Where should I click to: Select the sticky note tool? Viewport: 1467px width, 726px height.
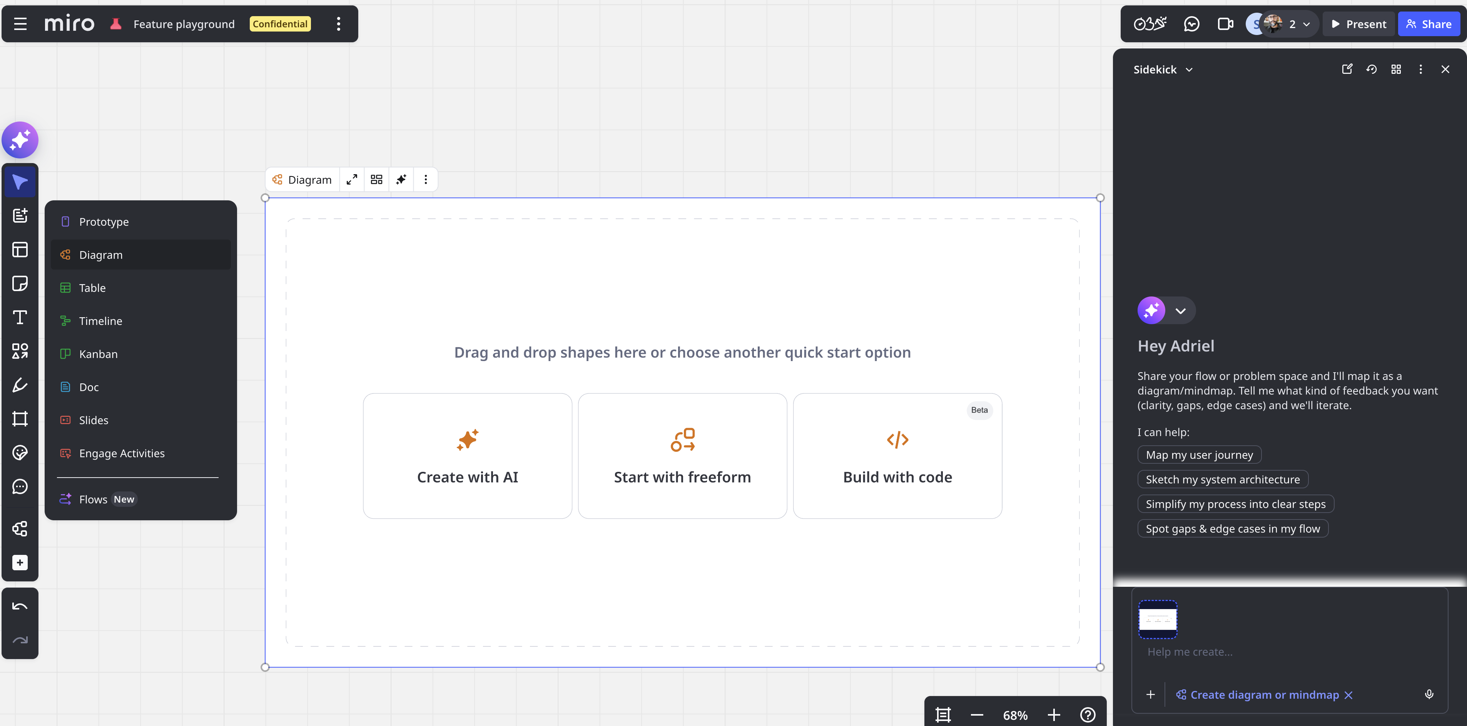click(x=20, y=283)
